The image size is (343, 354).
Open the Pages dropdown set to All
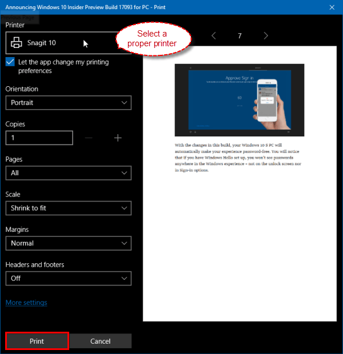(x=68, y=173)
